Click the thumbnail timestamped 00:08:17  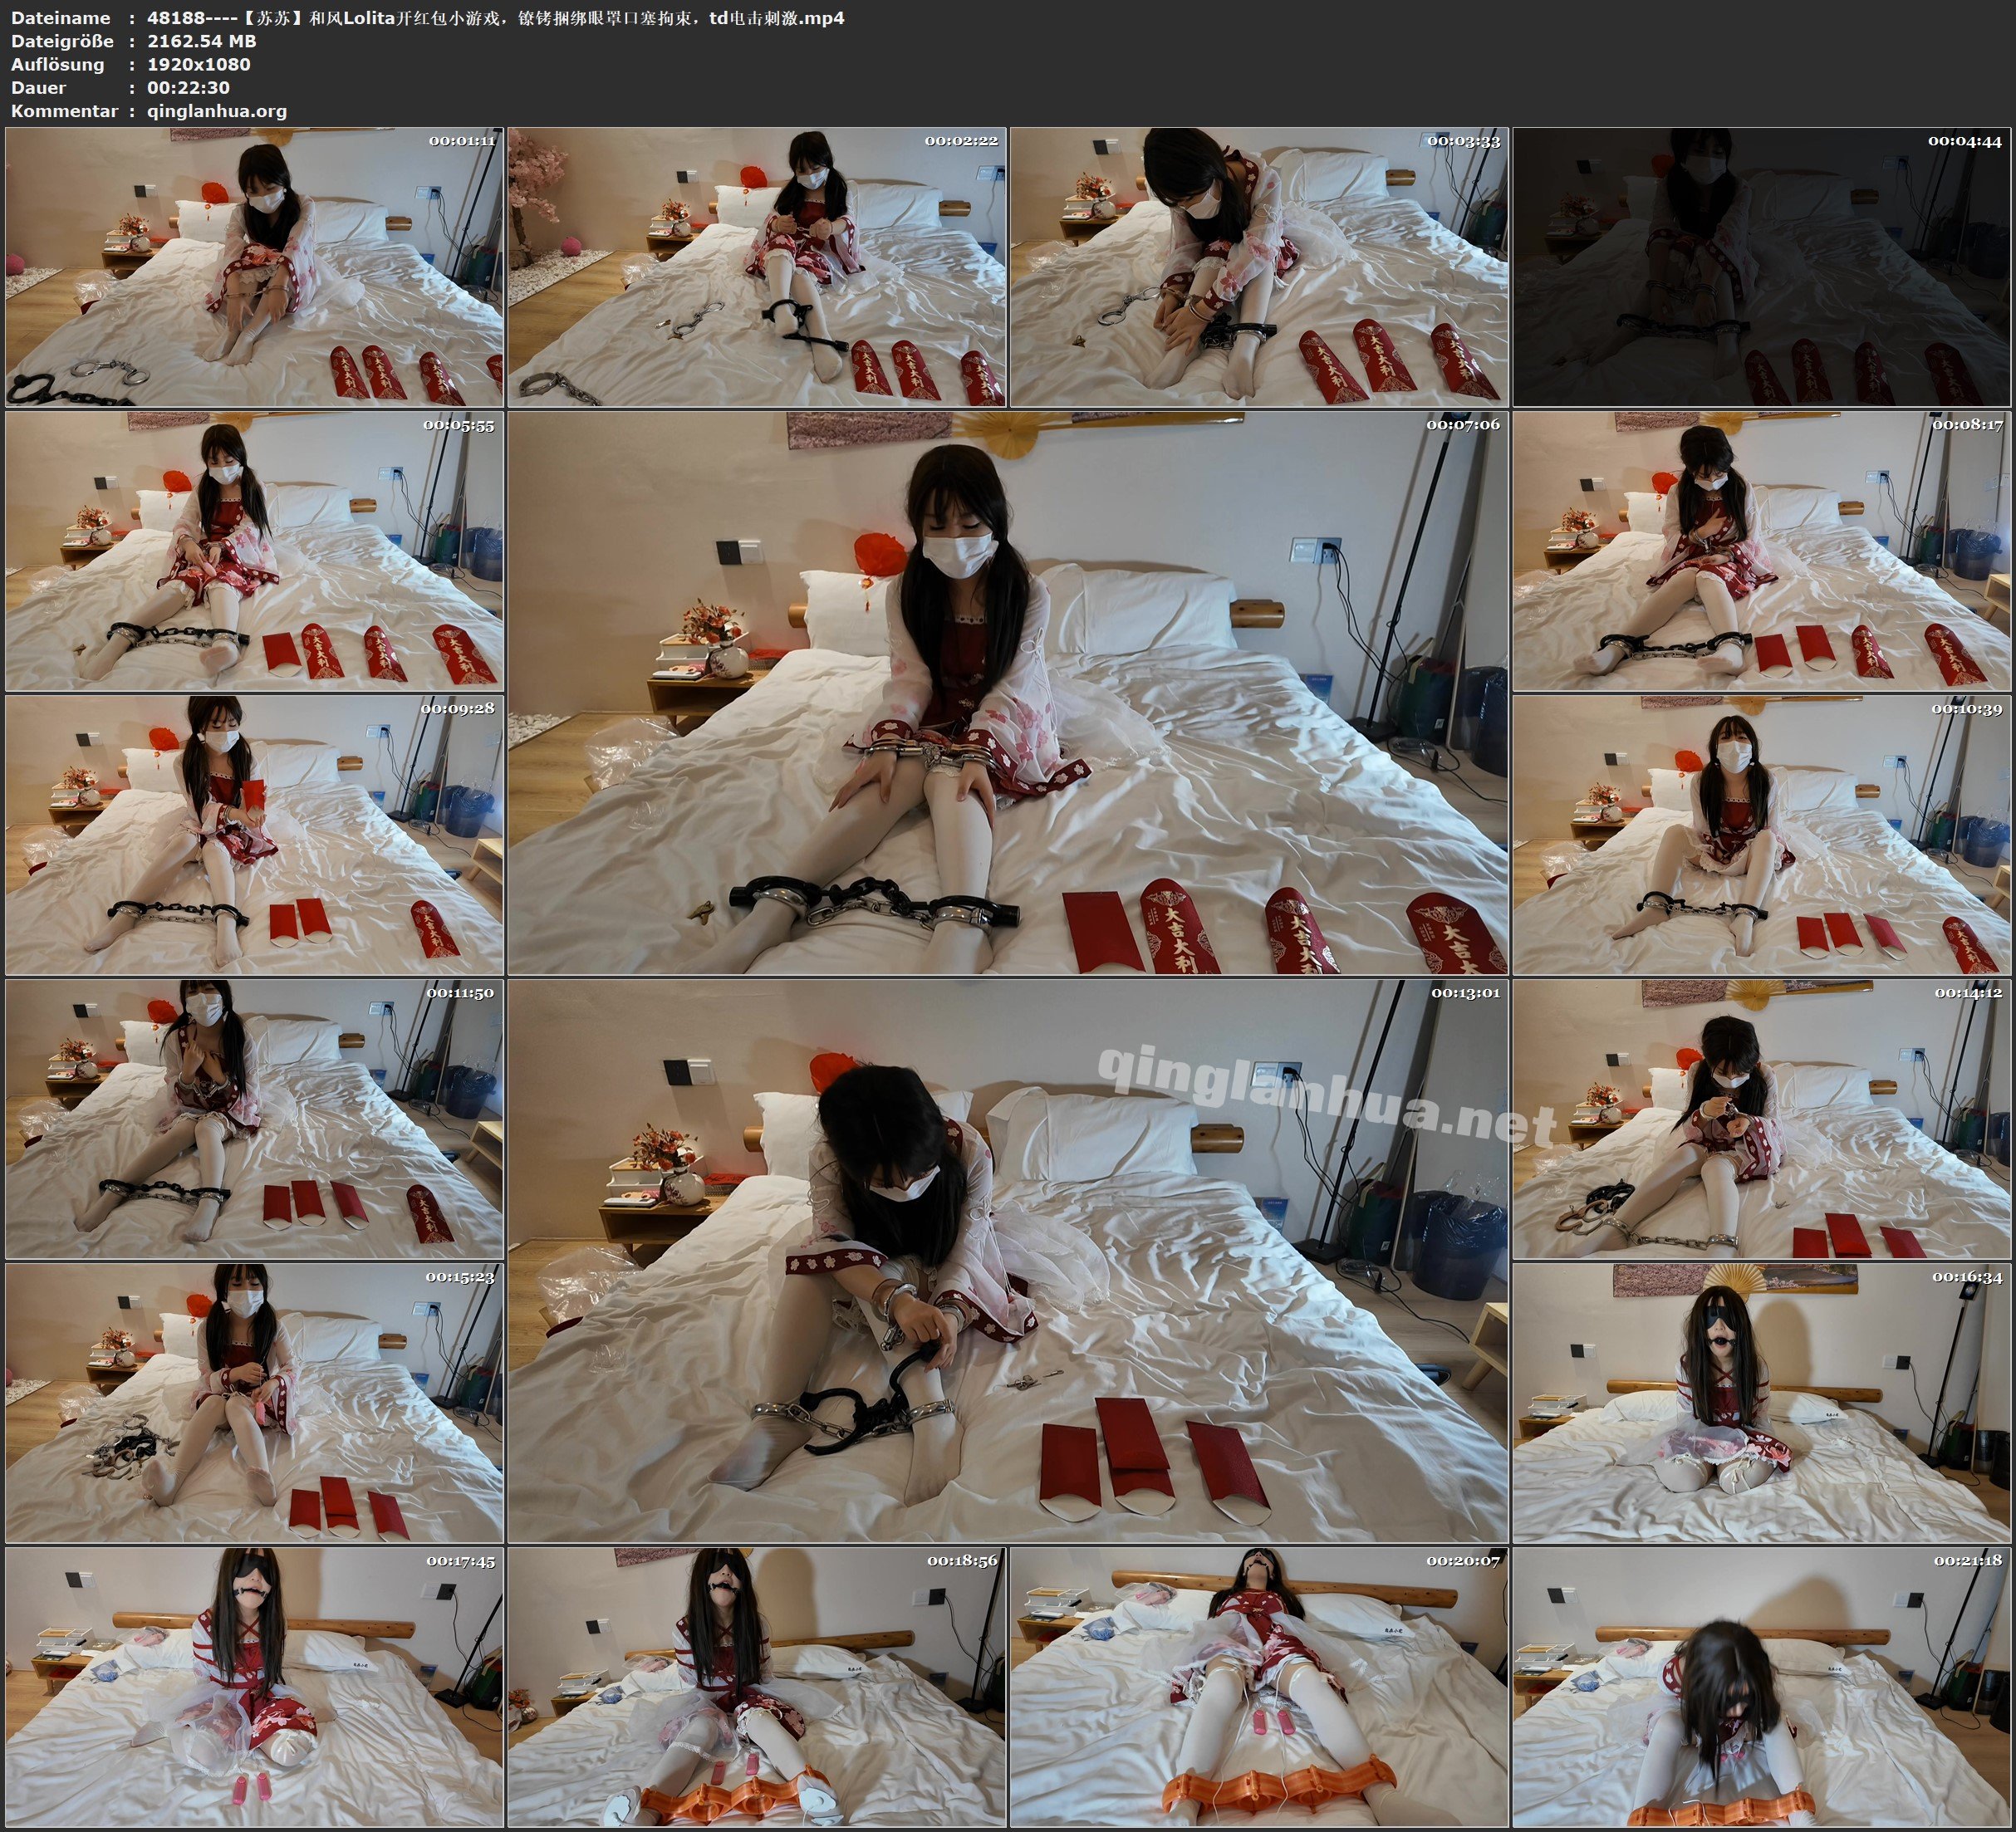[x=1761, y=551]
